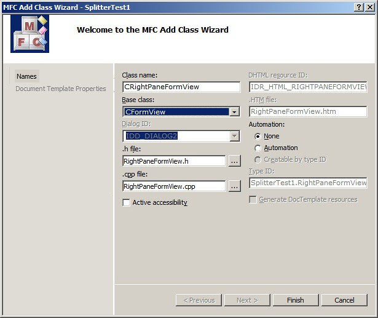Click the MFC wizard logo image
The height and width of the screenshot is (318, 378).
click(x=30, y=34)
